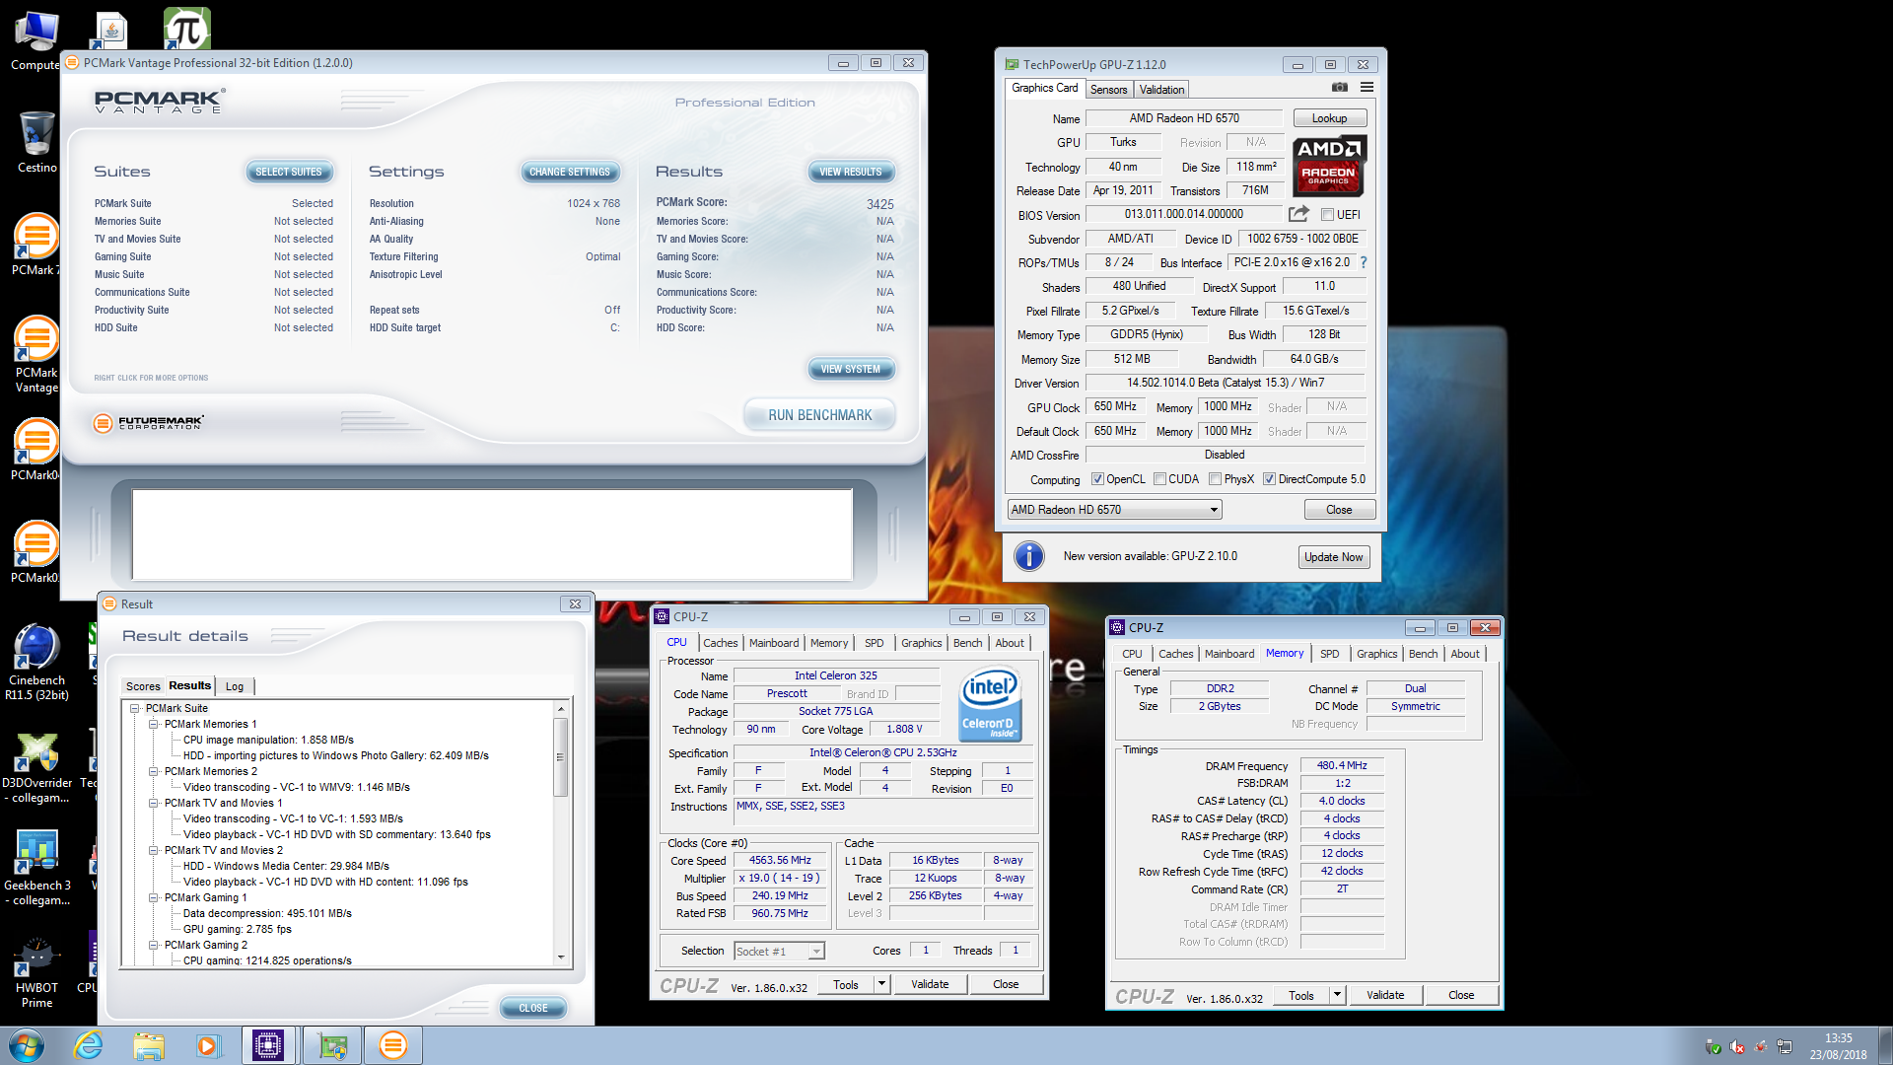Click the CLOSE button in Result window
This screenshot has height=1065, width=1893.
coord(532,1008)
